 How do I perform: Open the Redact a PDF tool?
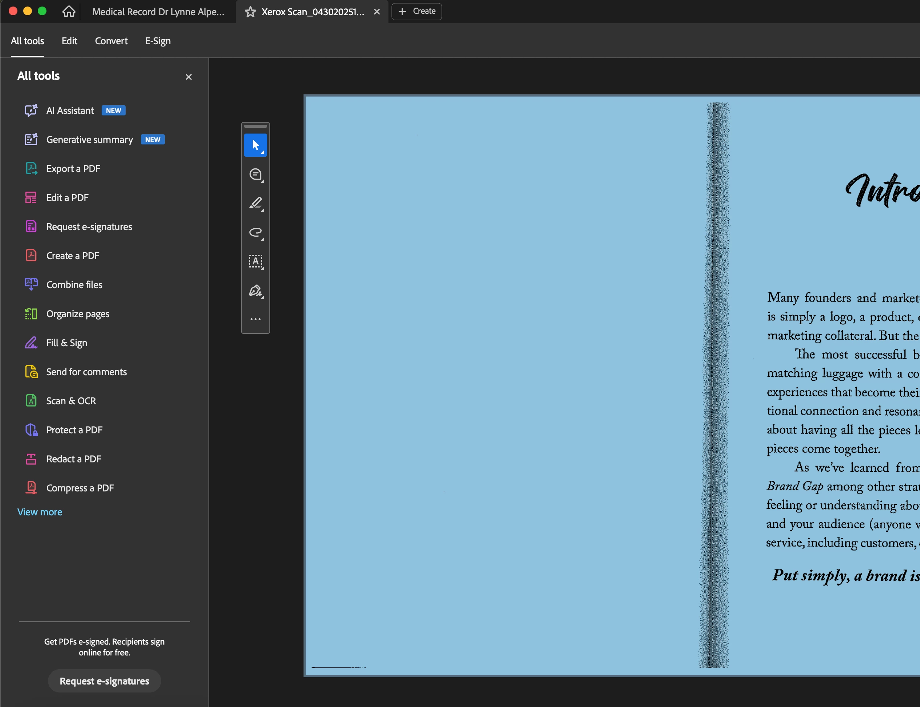tap(74, 459)
